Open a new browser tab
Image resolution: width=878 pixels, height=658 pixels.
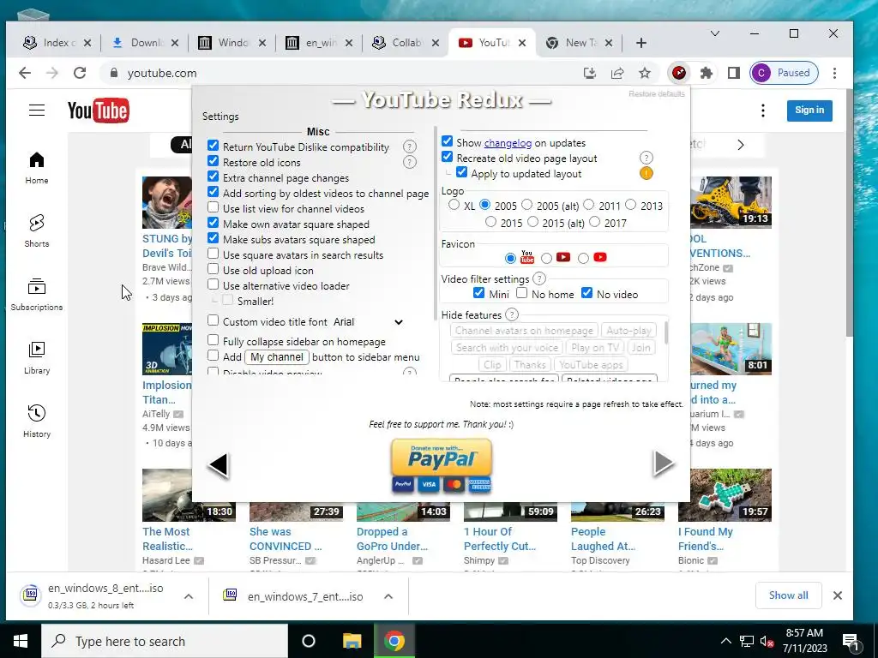coord(641,43)
